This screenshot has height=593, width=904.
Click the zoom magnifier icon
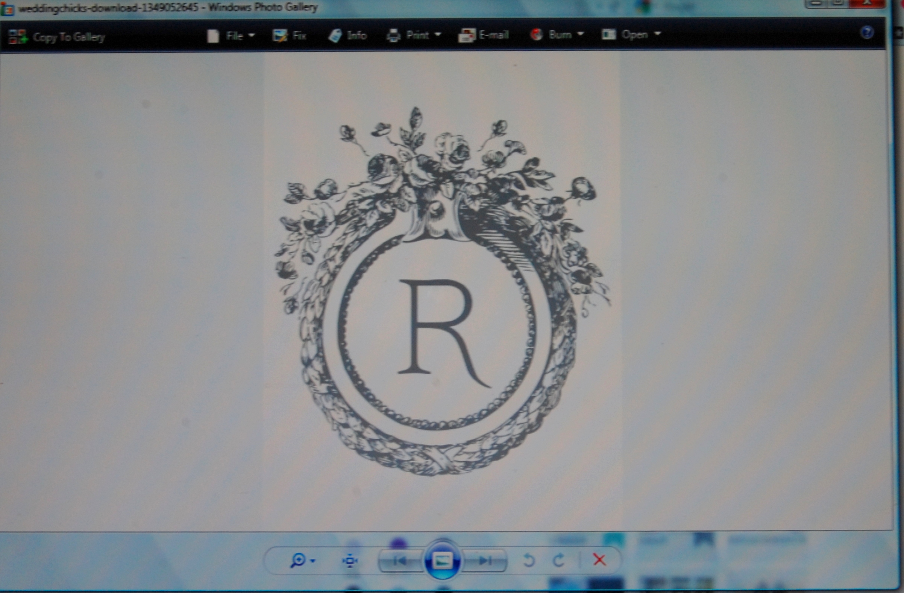pyautogui.click(x=298, y=560)
